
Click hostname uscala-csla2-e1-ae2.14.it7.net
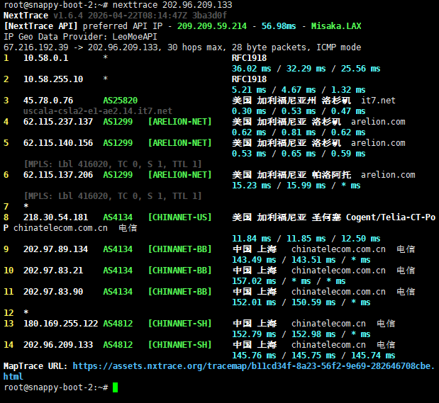coord(98,111)
